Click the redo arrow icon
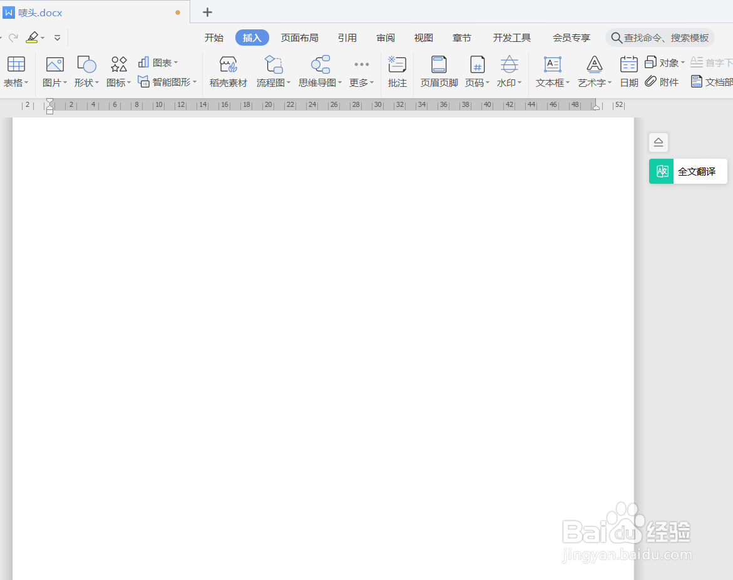This screenshot has width=733, height=580. coord(13,37)
